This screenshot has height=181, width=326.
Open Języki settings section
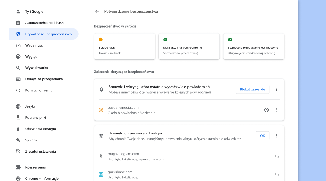click(44, 106)
